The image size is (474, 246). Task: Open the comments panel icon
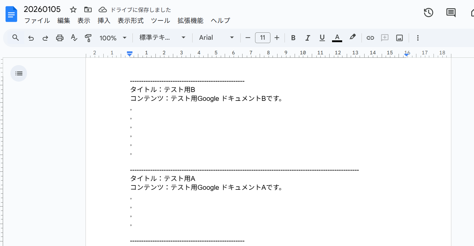pyautogui.click(x=451, y=13)
